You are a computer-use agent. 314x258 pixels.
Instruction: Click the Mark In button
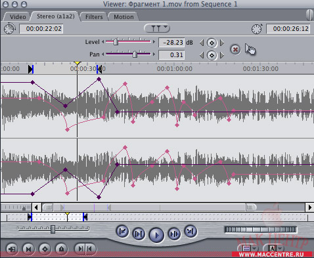point(80,249)
